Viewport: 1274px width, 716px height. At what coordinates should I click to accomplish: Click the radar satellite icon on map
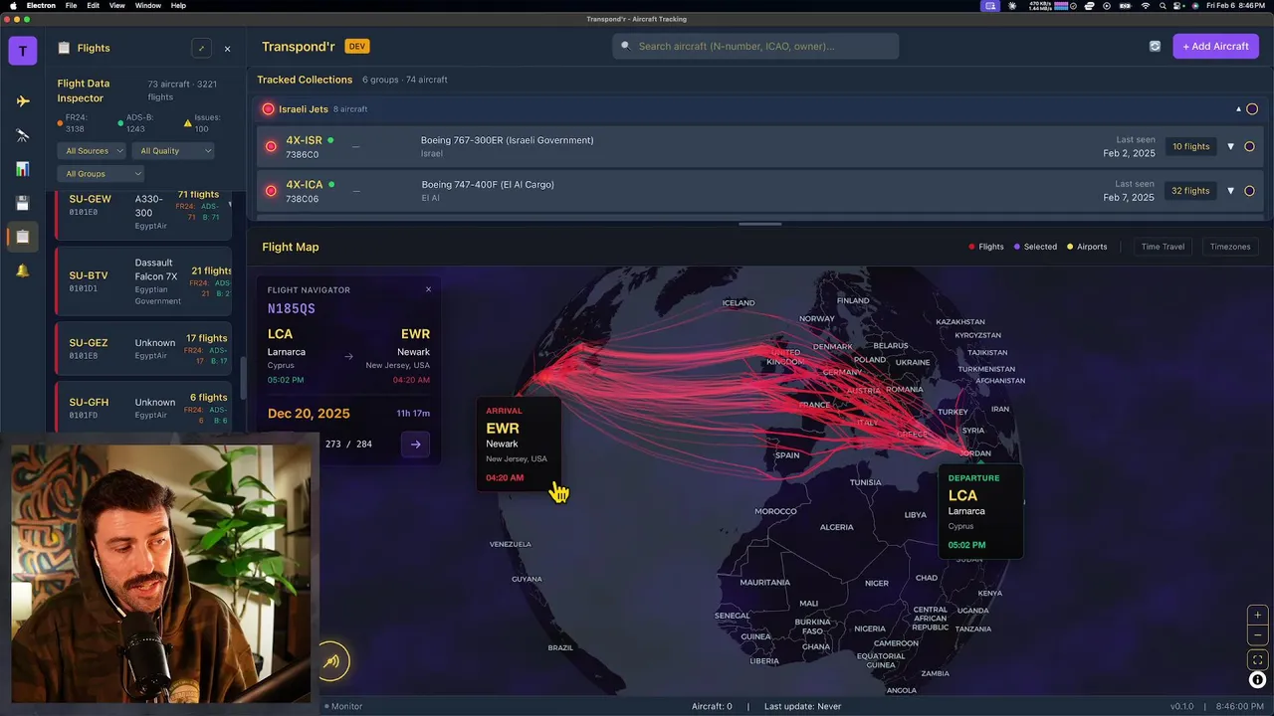pos(333,661)
